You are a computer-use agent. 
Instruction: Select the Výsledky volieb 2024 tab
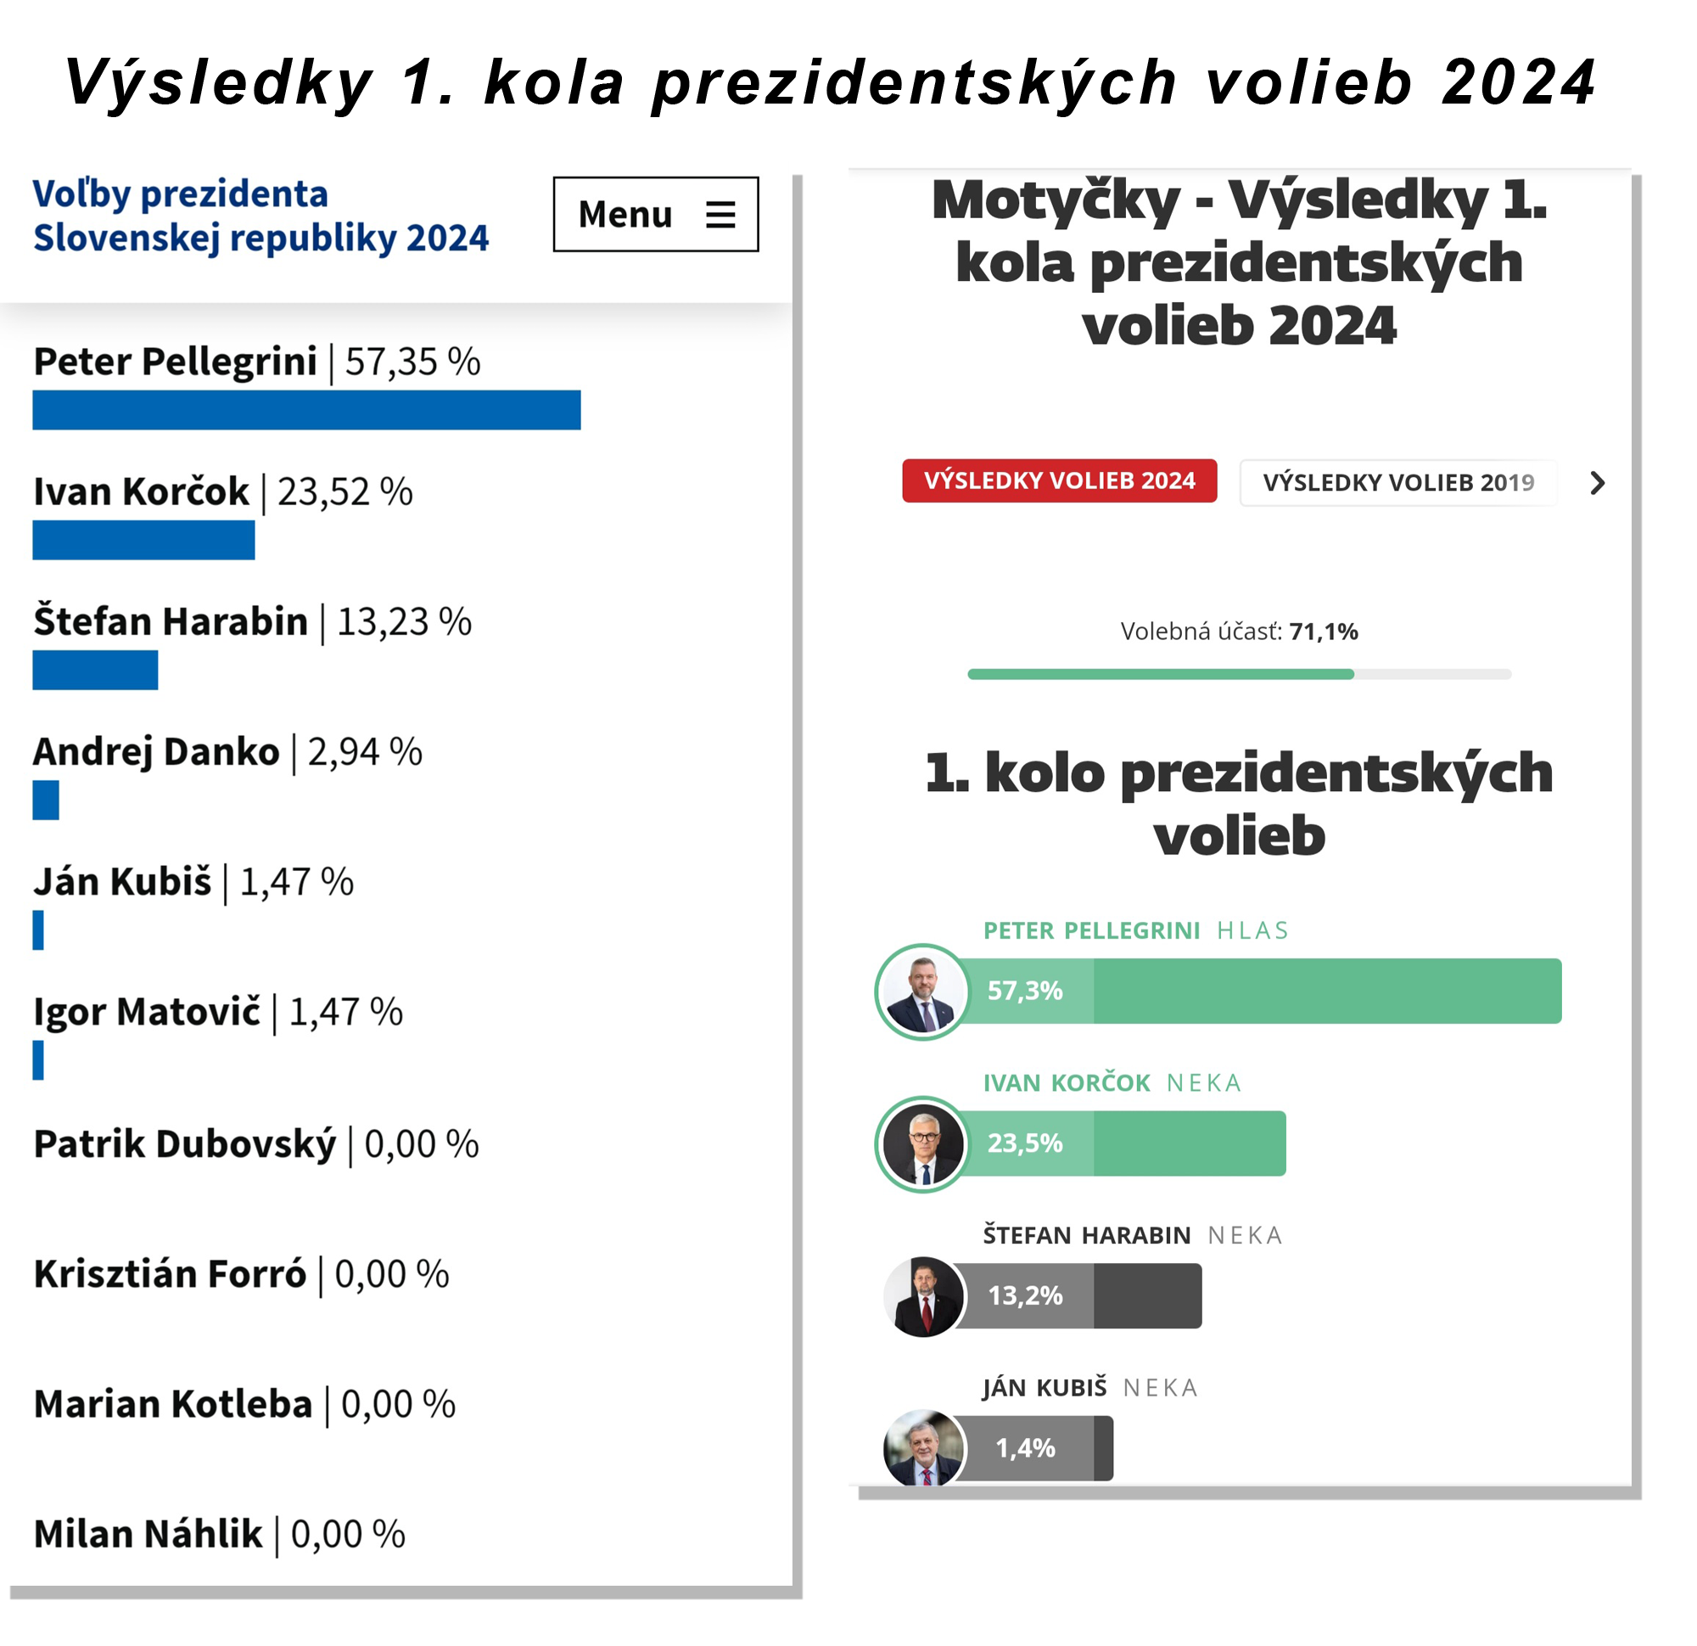pyautogui.click(x=1059, y=480)
